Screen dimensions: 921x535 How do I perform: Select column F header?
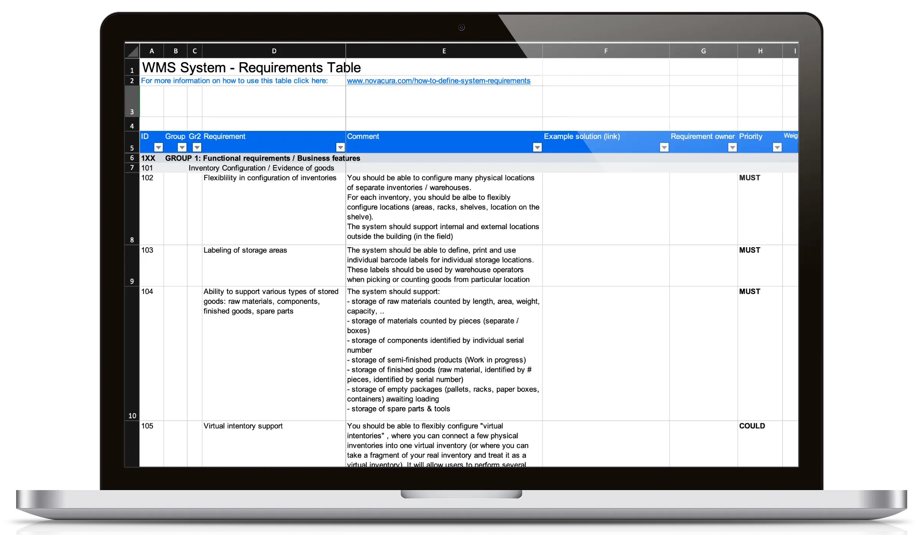[606, 51]
